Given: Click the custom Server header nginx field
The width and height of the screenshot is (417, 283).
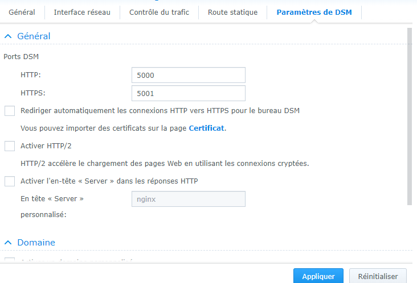Looking at the screenshot, I should (x=189, y=199).
